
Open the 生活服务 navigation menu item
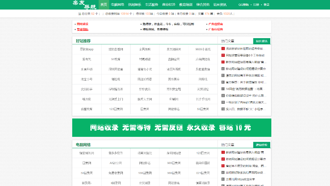[151, 5]
